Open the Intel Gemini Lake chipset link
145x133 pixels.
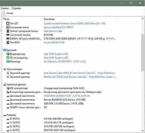(53, 31)
